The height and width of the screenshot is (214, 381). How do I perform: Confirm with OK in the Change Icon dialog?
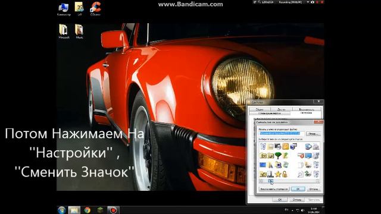click(x=298, y=189)
